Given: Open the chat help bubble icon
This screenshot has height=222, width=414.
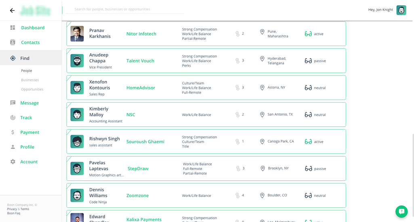Looking at the screenshot, I should 401,212.
